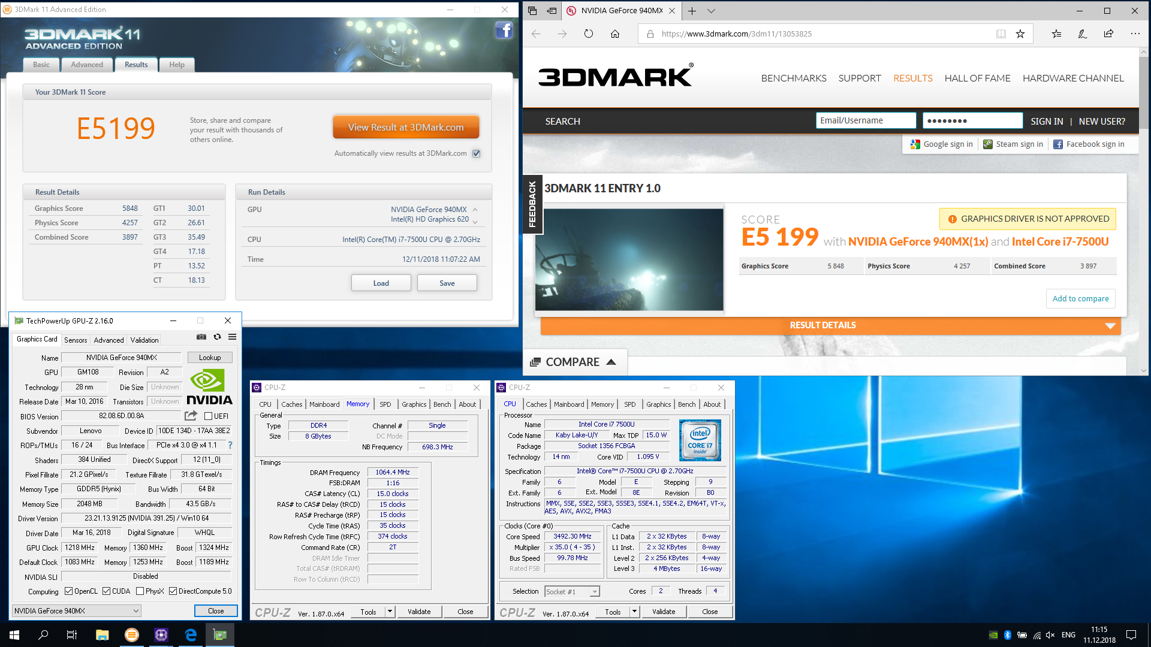Open Windows Start menu
The width and height of the screenshot is (1151, 647).
[14, 635]
